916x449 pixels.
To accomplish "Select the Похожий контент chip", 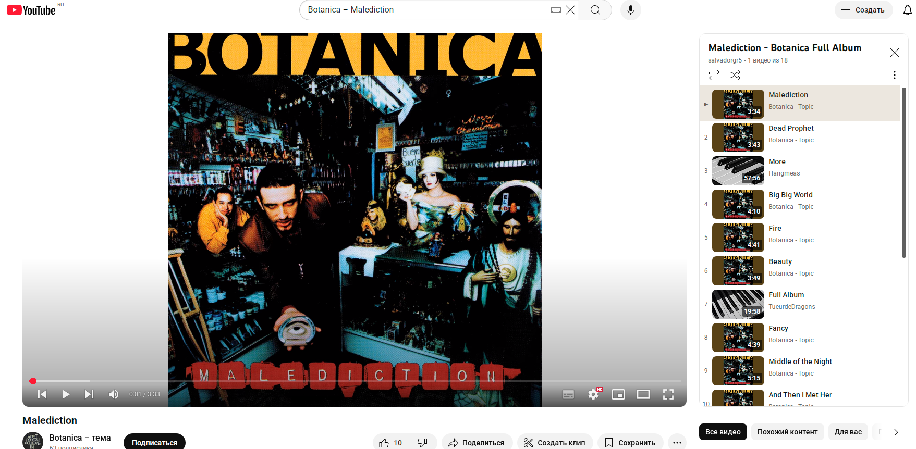I will point(787,432).
